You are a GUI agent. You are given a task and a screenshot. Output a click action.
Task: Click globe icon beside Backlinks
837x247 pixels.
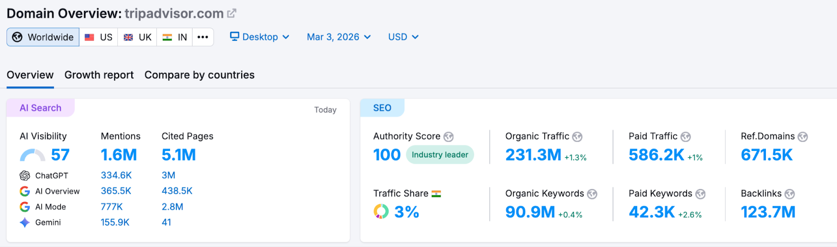pyautogui.click(x=789, y=194)
